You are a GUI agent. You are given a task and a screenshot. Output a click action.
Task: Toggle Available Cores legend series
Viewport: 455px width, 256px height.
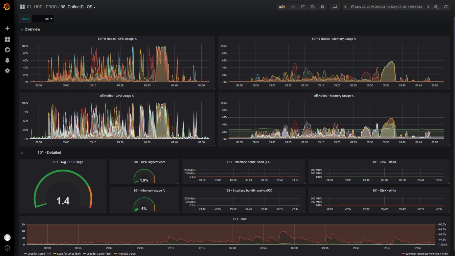[x=125, y=254]
